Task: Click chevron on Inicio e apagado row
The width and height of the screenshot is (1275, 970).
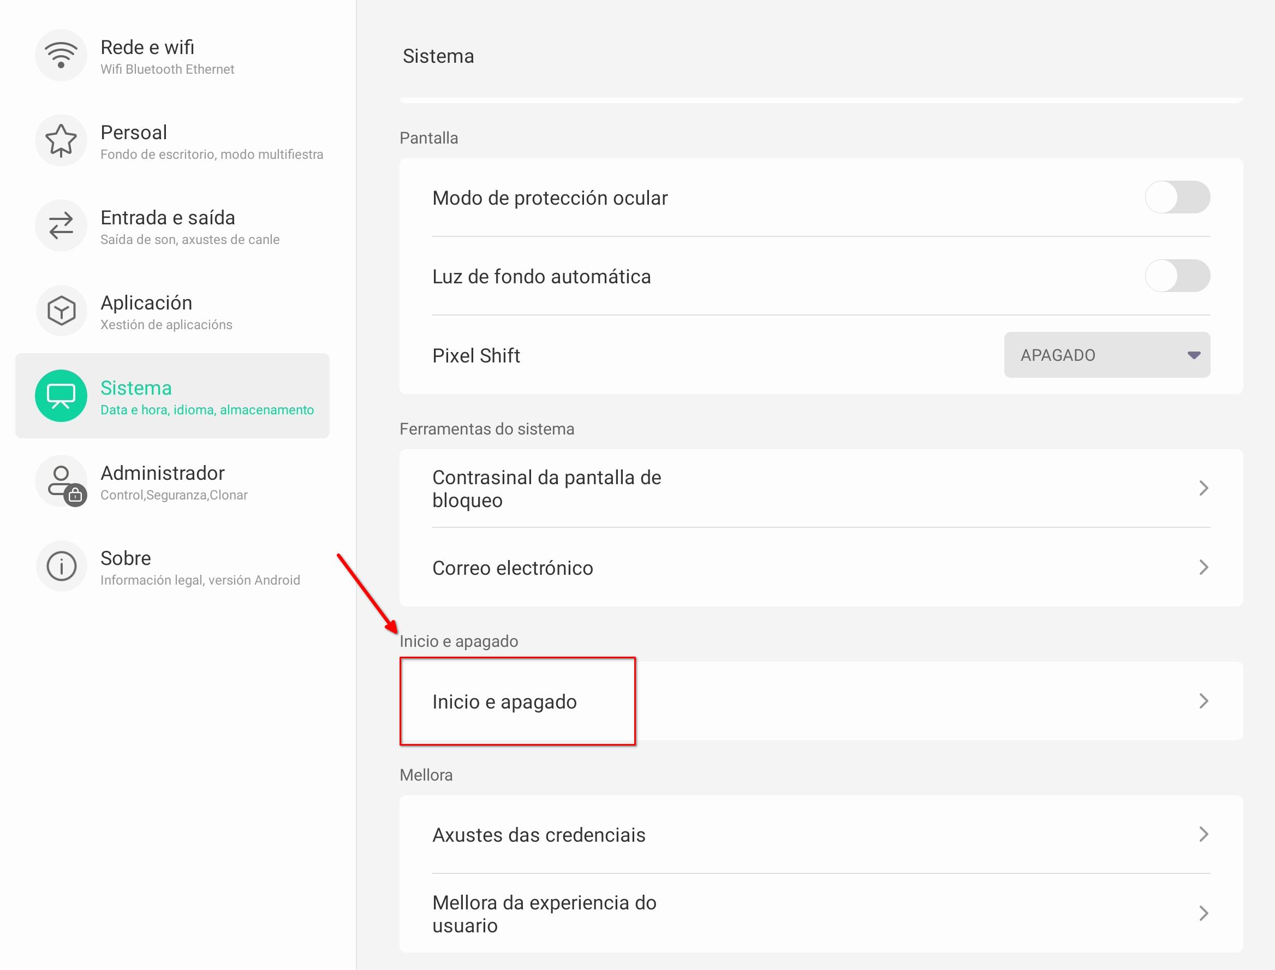Action: click(1203, 701)
